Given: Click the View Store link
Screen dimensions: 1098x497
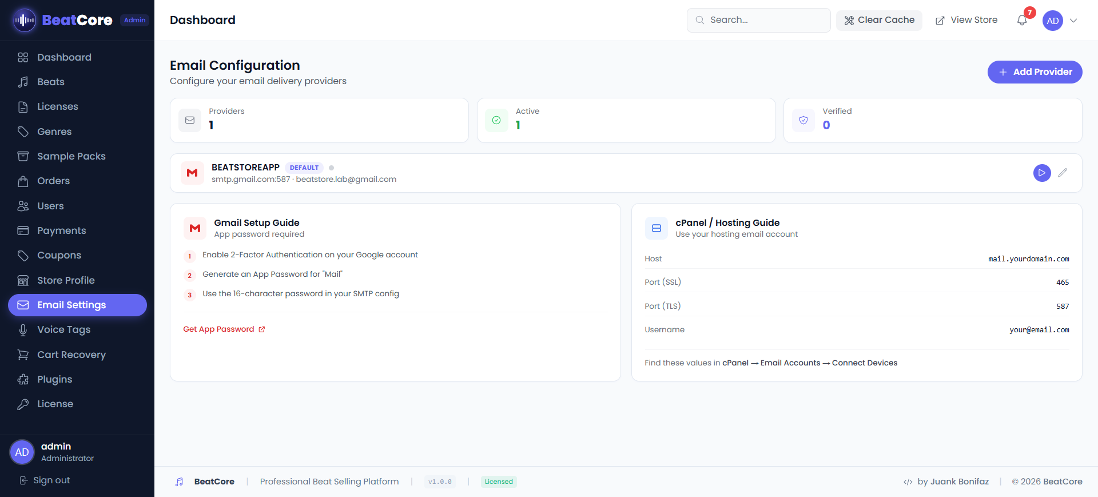Looking at the screenshot, I should point(966,20).
